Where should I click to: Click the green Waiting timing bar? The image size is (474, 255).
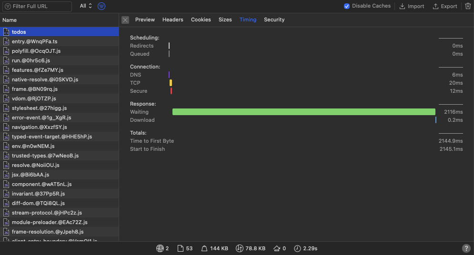(x=304, y=112)
